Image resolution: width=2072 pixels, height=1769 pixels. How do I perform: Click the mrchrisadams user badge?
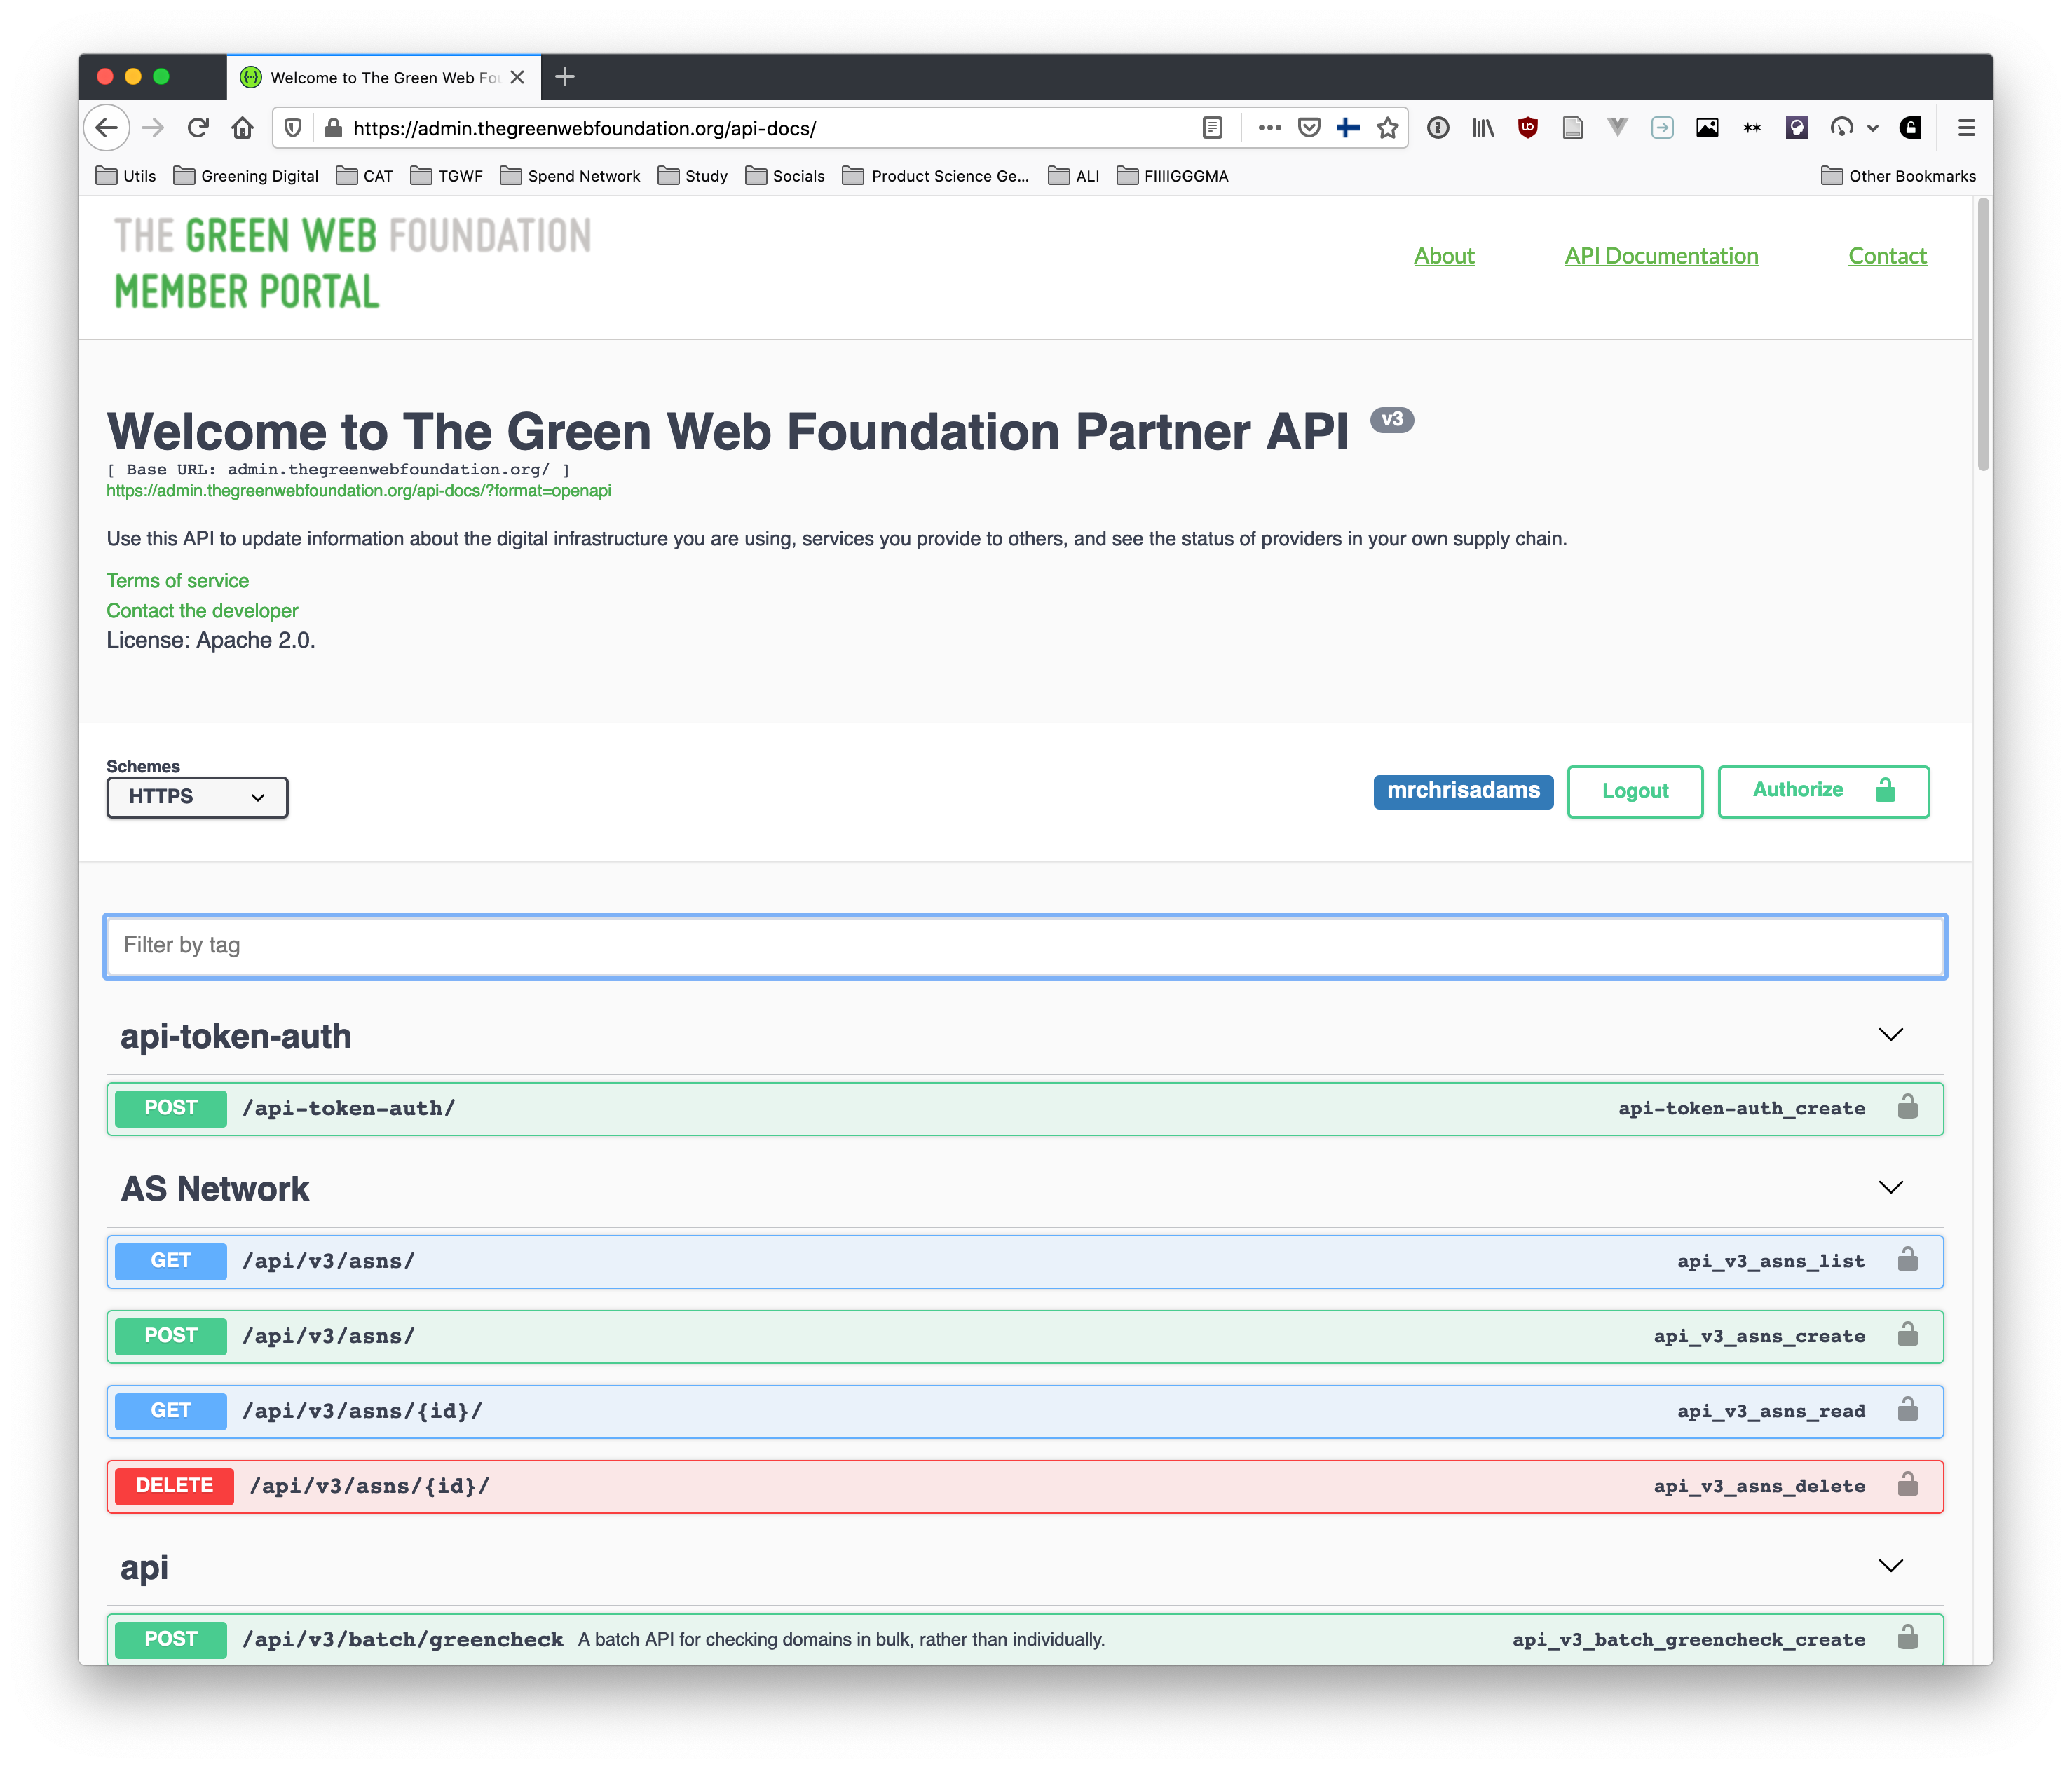pos(1463,791)
